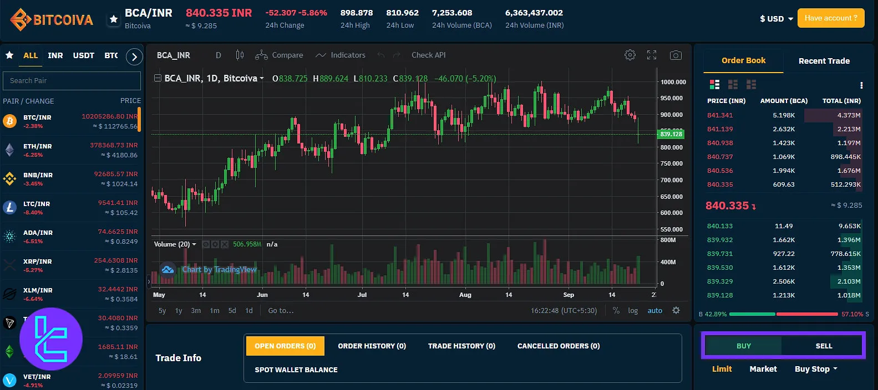Open chart settings gear in top toolbar
The height and width of the screenshot is (390, 878).
(x=630, y=55)
